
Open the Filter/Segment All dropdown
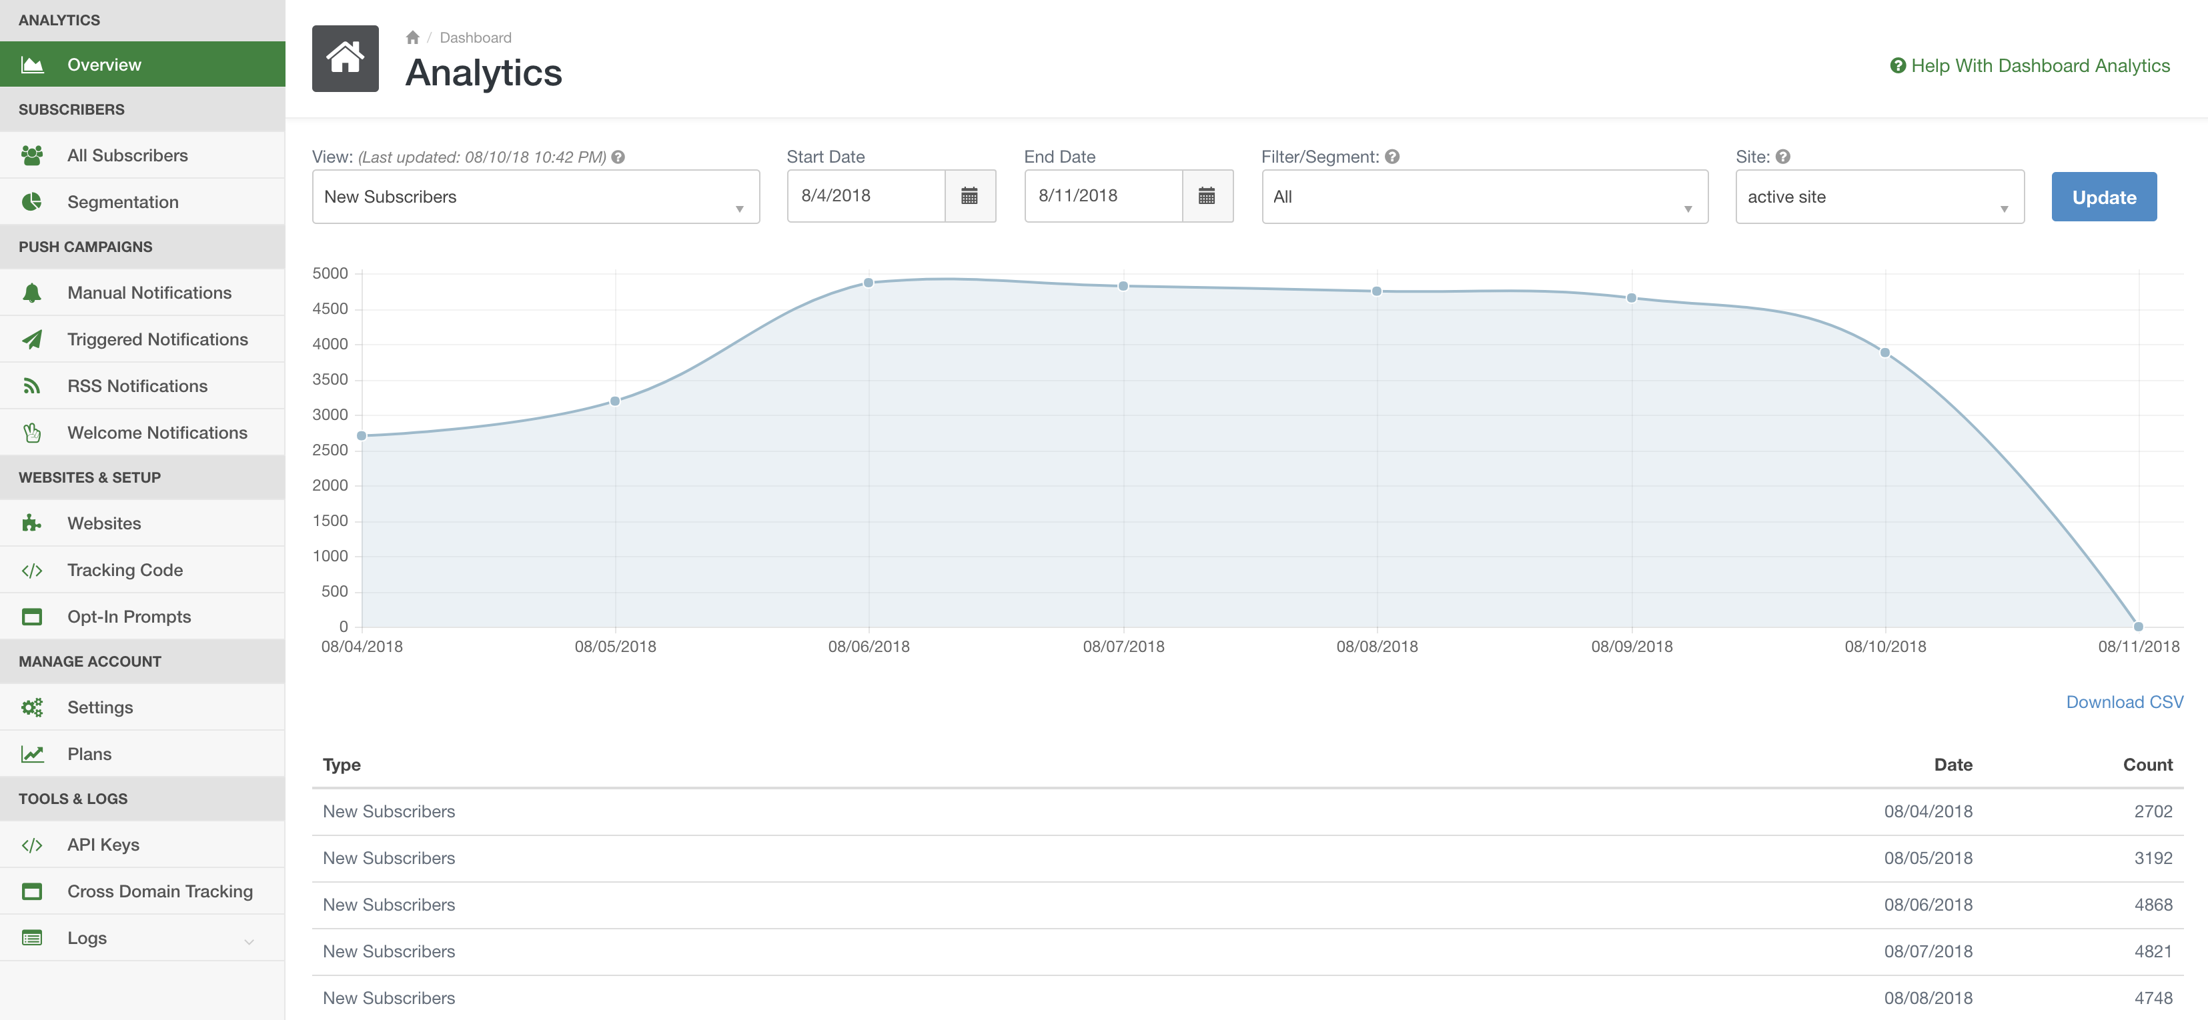pos(1484,197)
